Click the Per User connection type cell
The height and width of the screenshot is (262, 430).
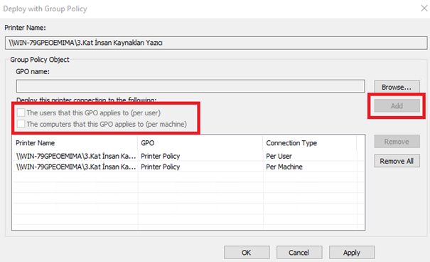click(x=279, y=156)
